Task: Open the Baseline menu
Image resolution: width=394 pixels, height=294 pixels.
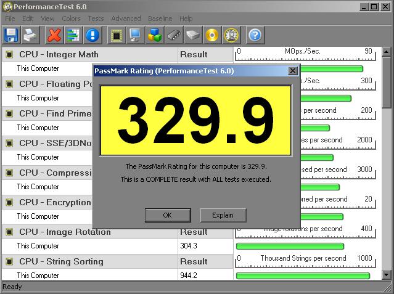Action: coord(160,18)
